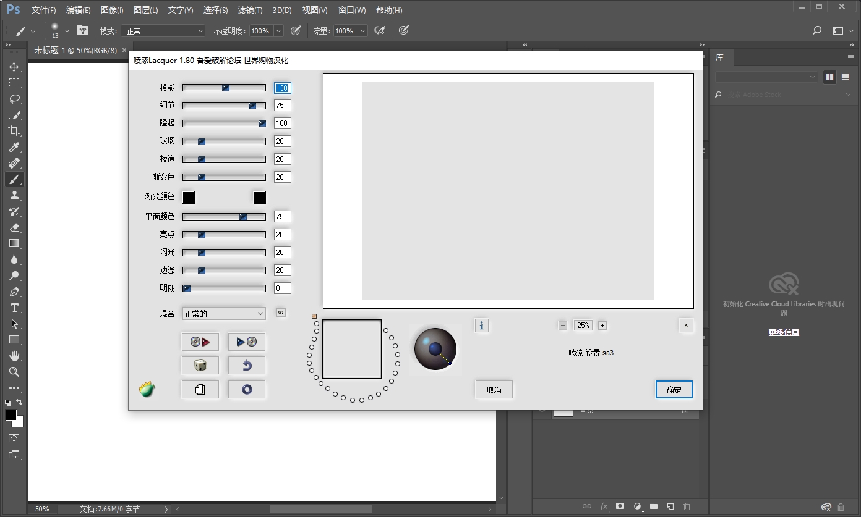Select the Rectangle shape tool
Viewport: 861px width, 517px height.
coord(14,340)
